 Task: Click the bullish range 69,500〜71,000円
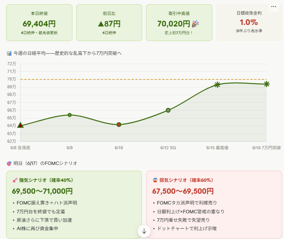(x=43, y=191)
